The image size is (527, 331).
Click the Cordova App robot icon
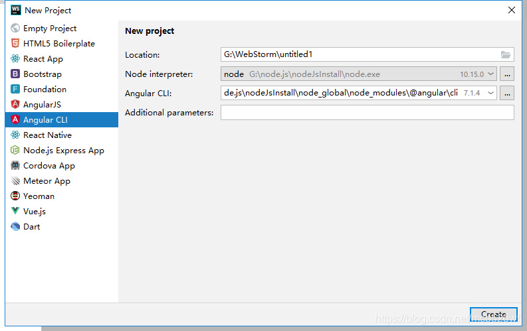(x=15, y=165)
